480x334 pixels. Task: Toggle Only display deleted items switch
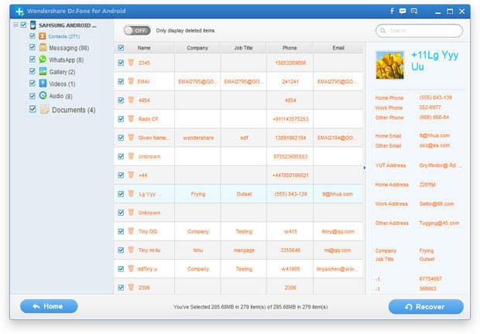coord(137,31)
